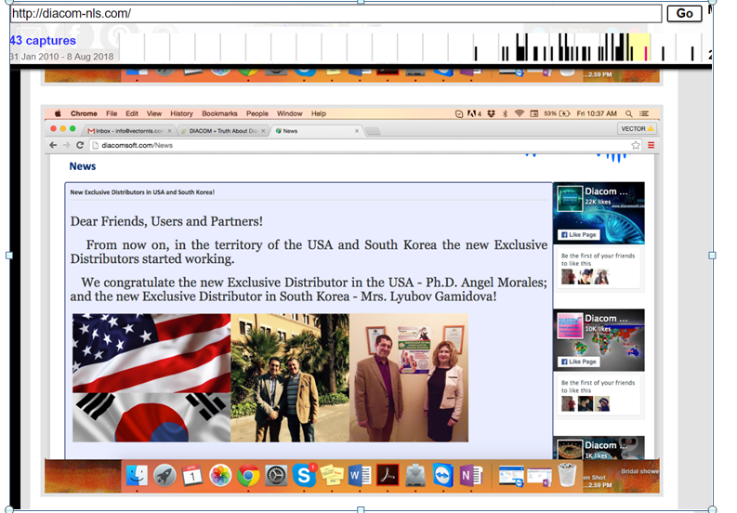Switch to DIACOM Truth About tab
Image resolution: width=737 pixels, height=513 pixels.
221,131
